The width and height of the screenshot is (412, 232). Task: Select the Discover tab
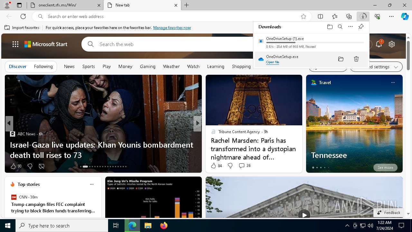click(x=18, y=66)
